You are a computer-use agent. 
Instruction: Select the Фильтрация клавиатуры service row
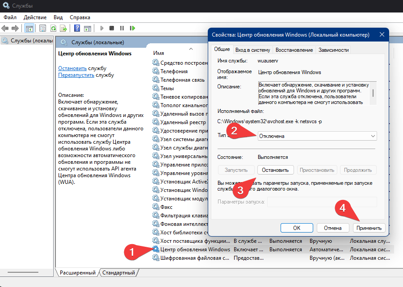click(x=180, y=216)
